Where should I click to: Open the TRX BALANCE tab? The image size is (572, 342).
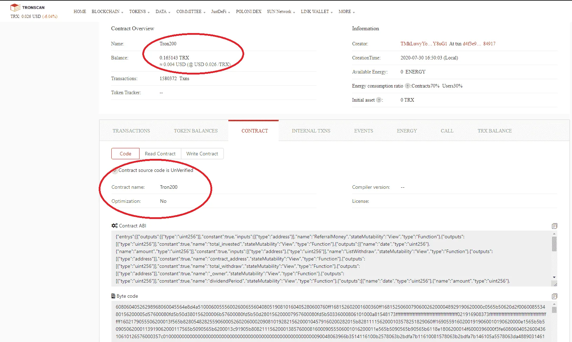pyautogui.click(x=495, y=131)
